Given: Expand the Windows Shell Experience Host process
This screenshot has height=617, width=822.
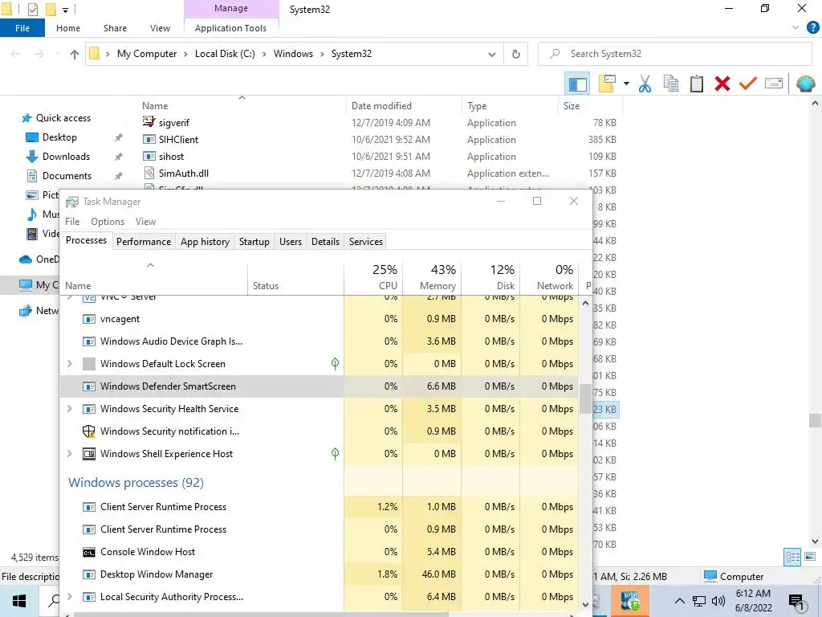Looking at the screenshot, I should [70, 454].
